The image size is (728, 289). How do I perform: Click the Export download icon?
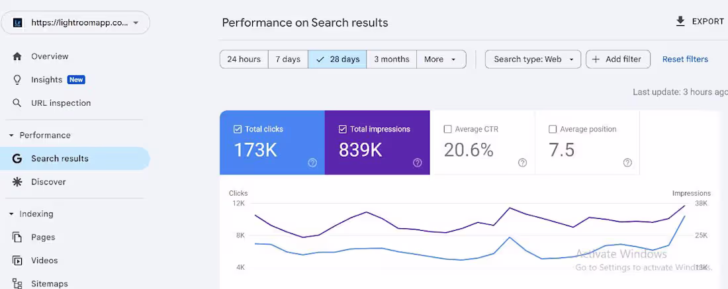tap(680, 21)
